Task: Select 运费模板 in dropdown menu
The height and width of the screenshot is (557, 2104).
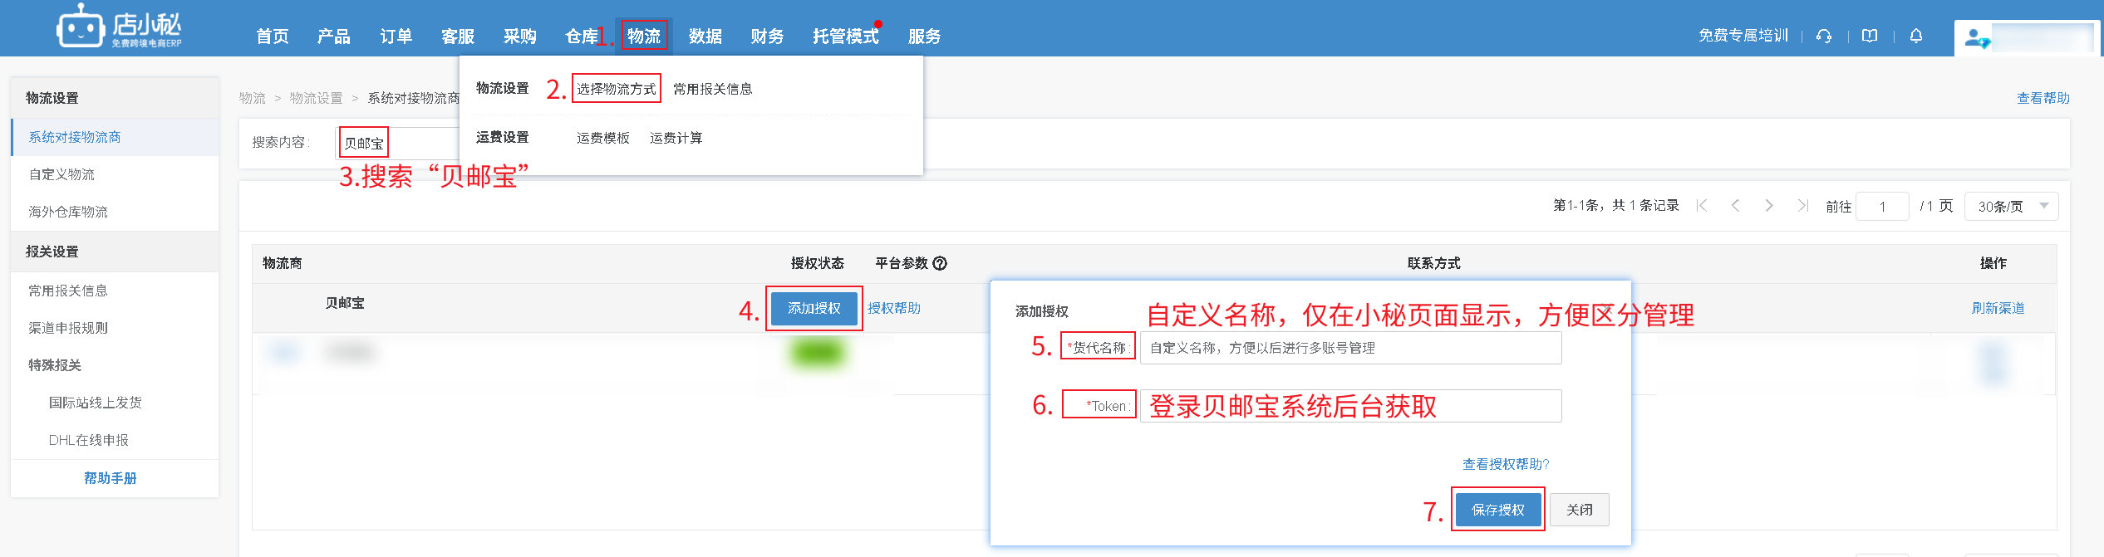Action: coord(603,138)
